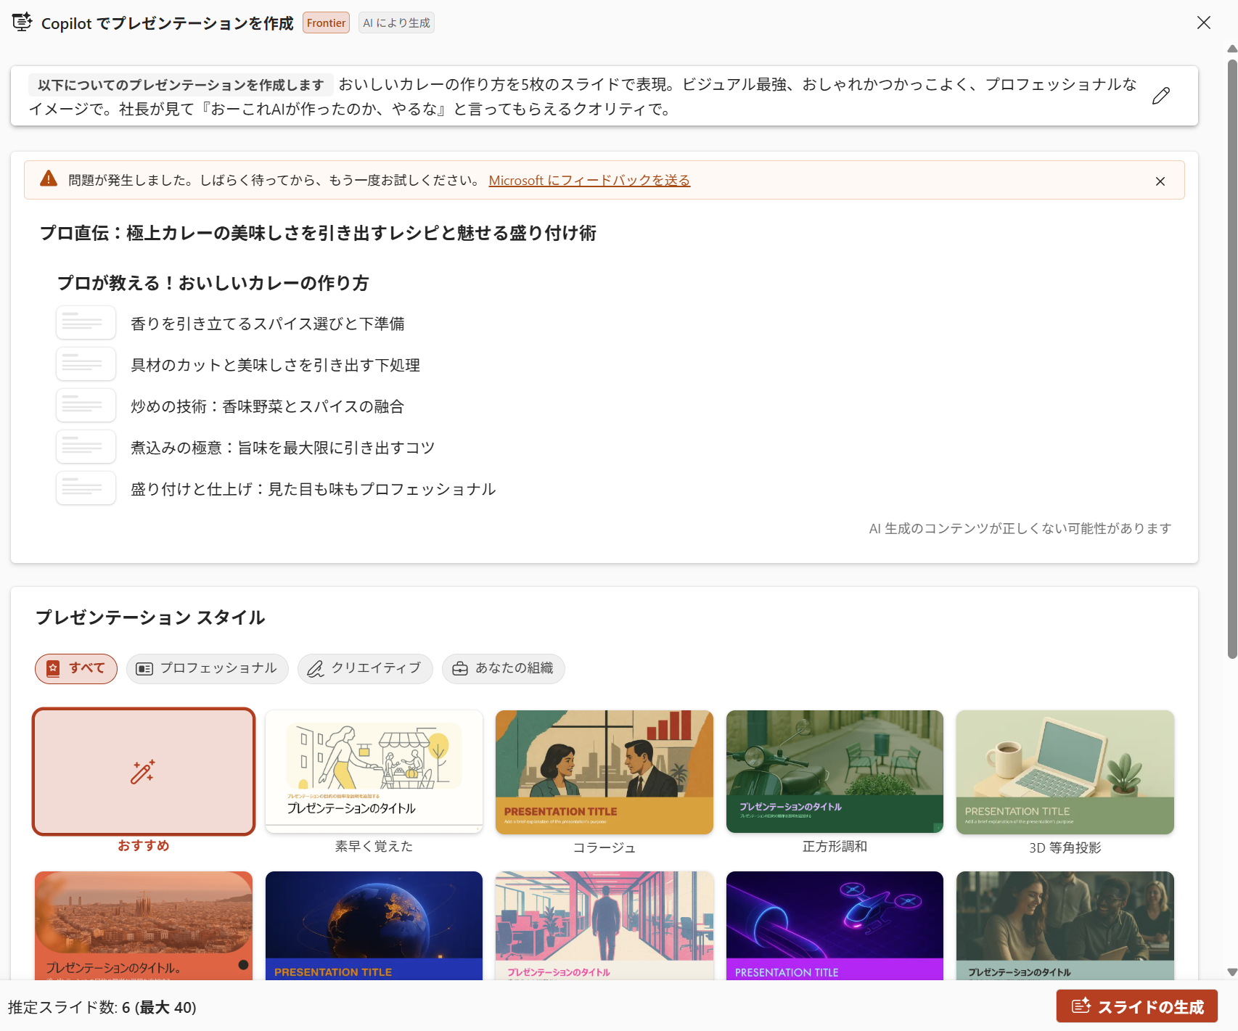Screen dimensions: 1238x1031
Task: Select the コラージュ presentation style thumbnail
Action: coord(604,771)
